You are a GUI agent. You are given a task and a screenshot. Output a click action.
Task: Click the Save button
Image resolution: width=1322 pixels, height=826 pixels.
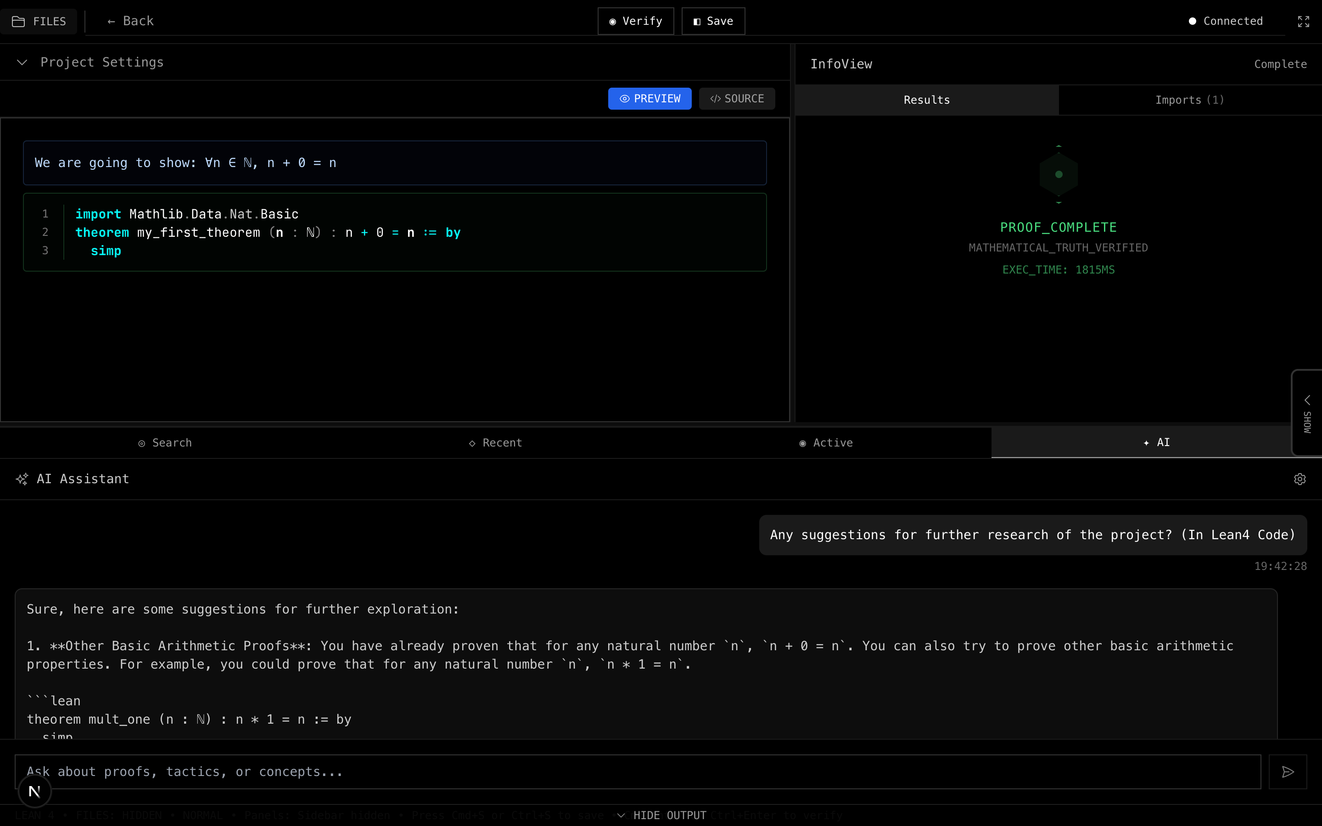coord(713,21)
